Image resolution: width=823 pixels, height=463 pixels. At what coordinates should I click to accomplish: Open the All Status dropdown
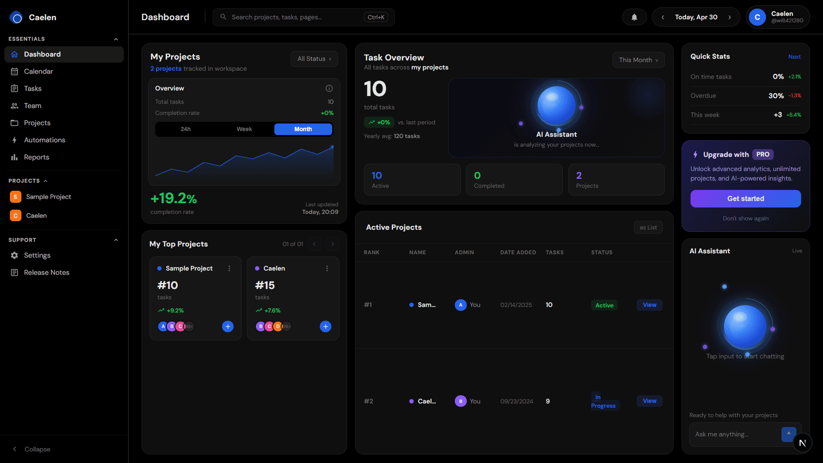(314, 59)
